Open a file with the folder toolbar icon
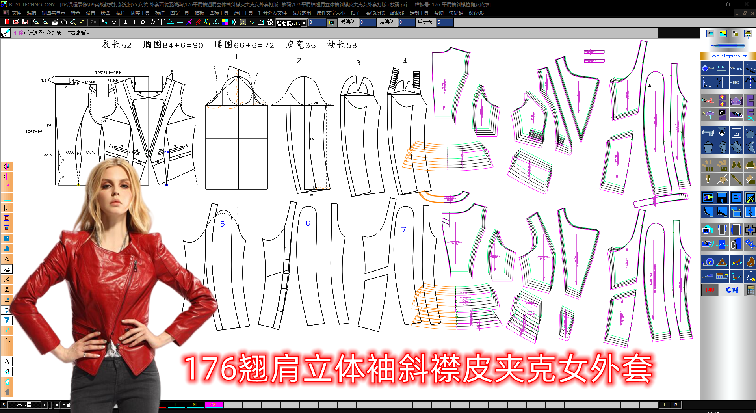 point(17,22)
